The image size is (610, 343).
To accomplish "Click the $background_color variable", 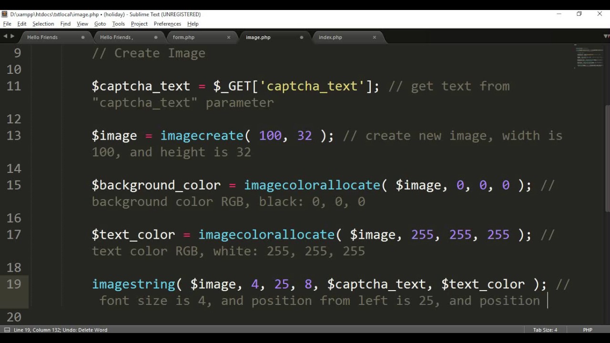I will pos(156,185).
